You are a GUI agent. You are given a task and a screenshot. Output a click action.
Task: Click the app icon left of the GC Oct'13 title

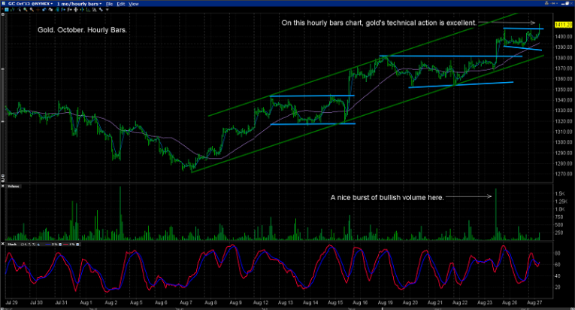click(3, 4)
